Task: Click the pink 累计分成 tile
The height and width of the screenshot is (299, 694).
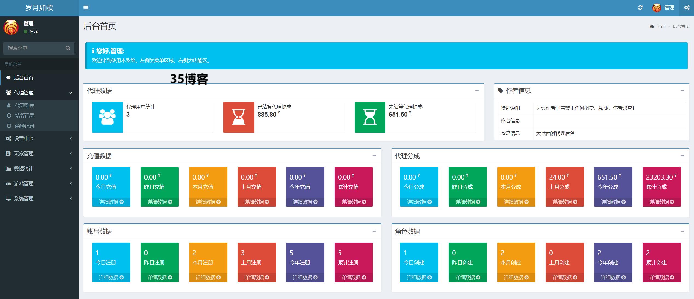Action: 661,182
